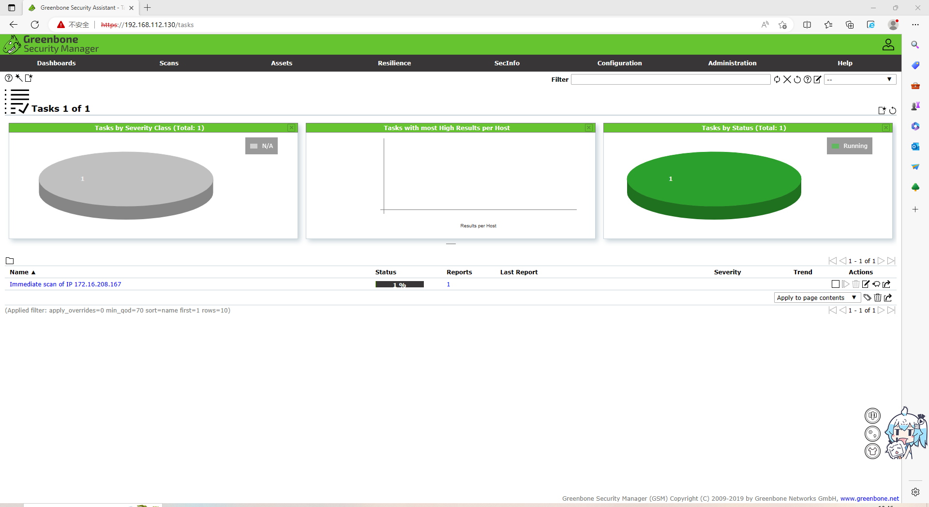Viewport: 929px width, 507px height.
Task: Go to previous page in lower pagination
Action: pyautogui.click(x=843, y=310)
